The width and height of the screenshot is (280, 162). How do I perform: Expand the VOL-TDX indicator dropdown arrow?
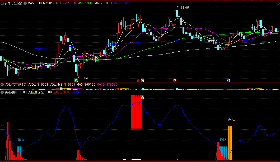pyautogui.click(x=2, y=85)
